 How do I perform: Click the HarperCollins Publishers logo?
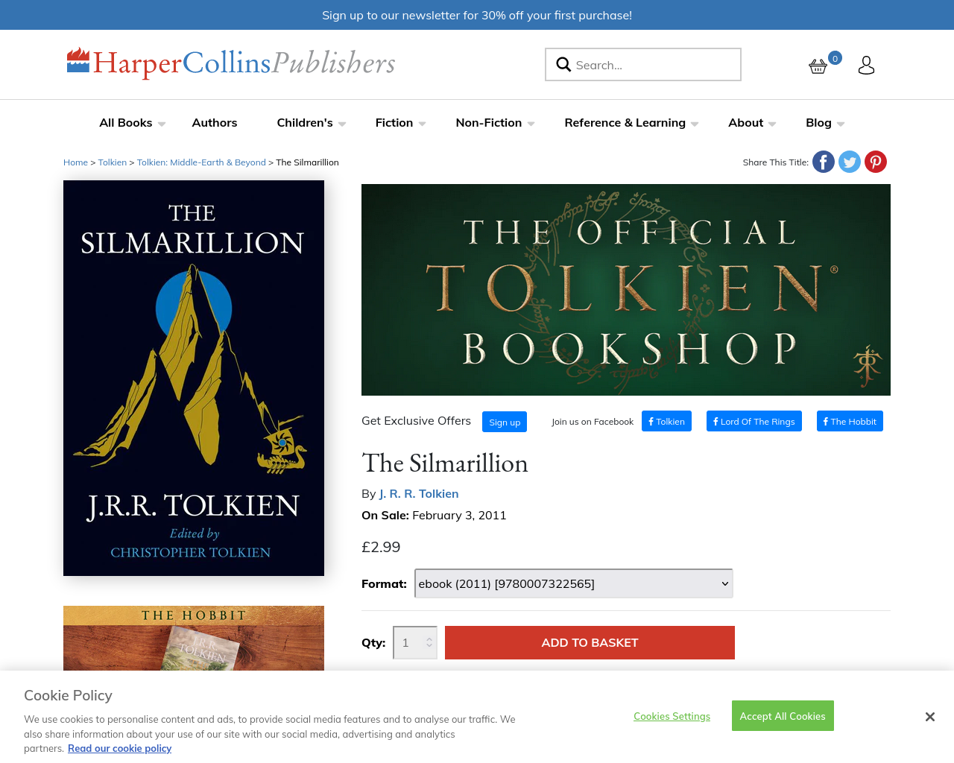coord(231,63)
